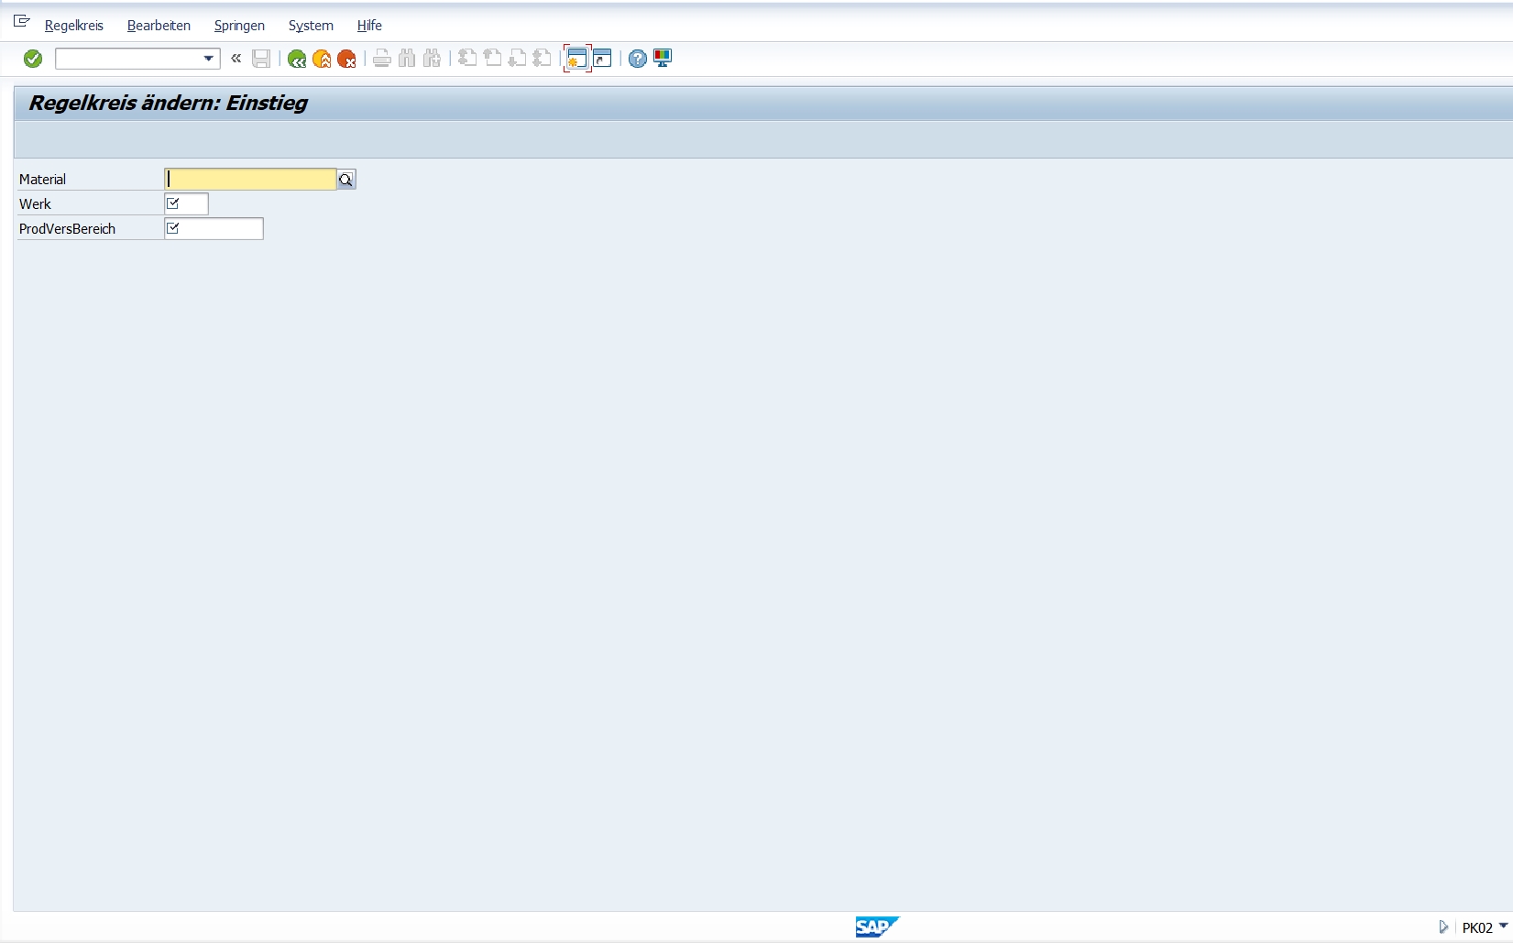Expand the status bar with the triangle icon
The width and height of the screenshot is (1513, 943).
pyautogui.click(x=1443, y=927)
